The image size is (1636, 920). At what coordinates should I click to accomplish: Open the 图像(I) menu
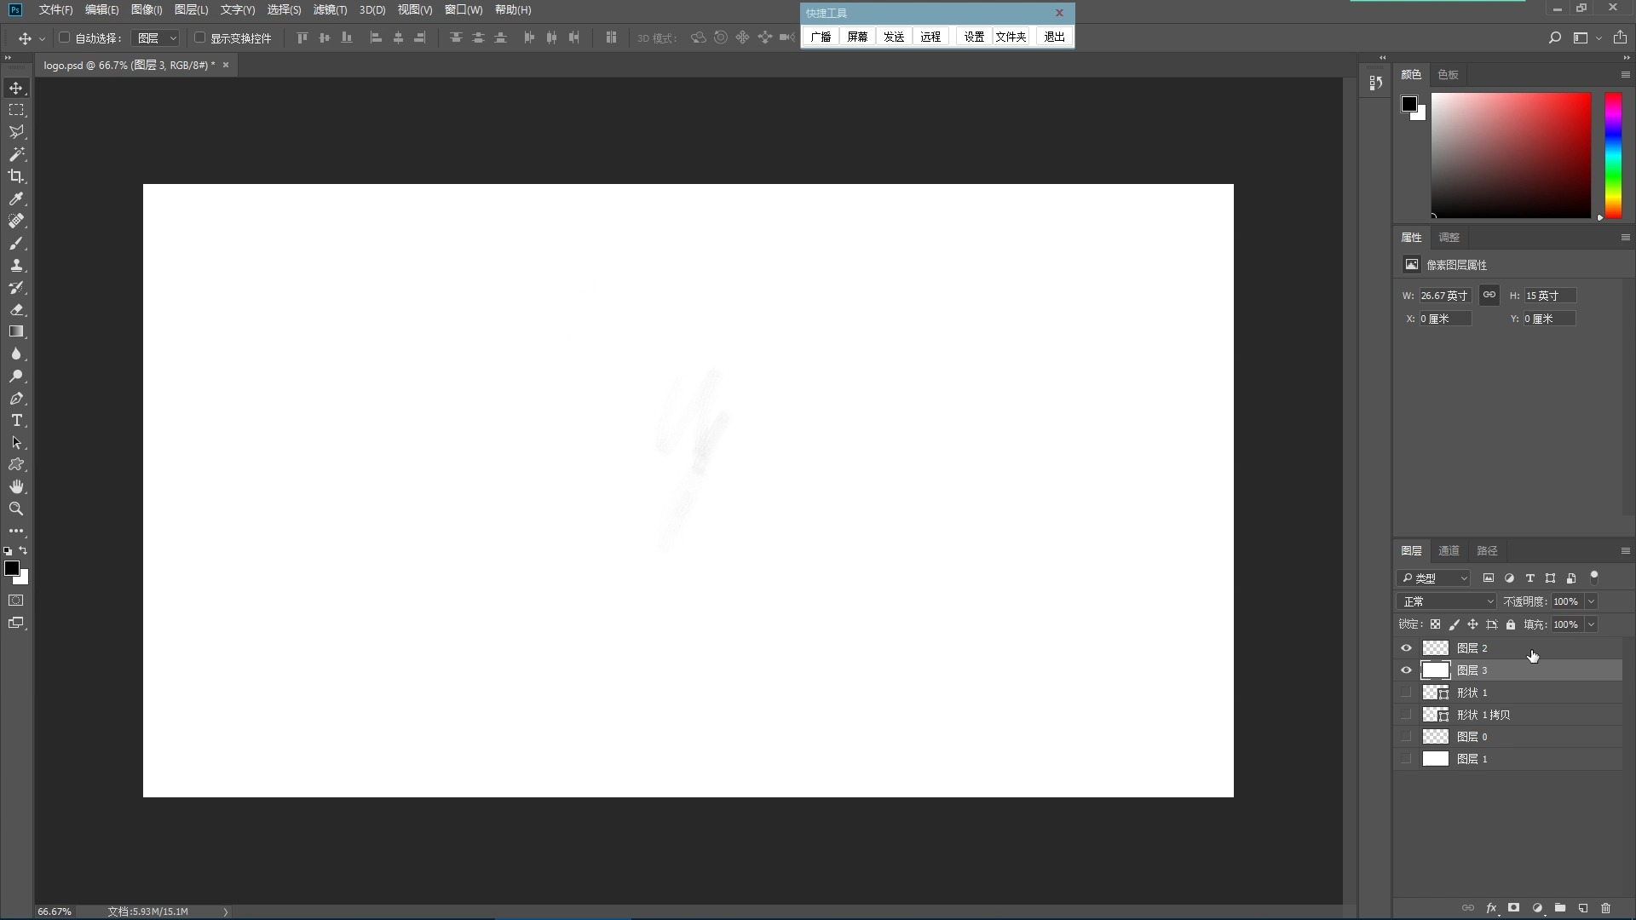click(x=147, y=10)
